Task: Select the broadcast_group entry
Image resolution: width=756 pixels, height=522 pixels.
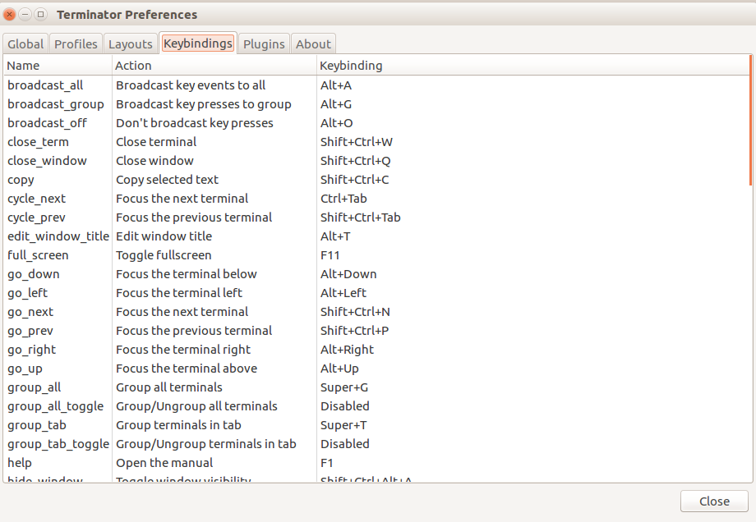Action: 55,104
